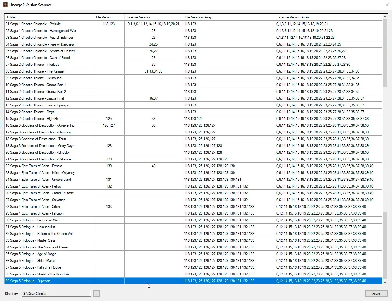
Task: Select row 08 The Kamael
Action: (x=193, y=71)
